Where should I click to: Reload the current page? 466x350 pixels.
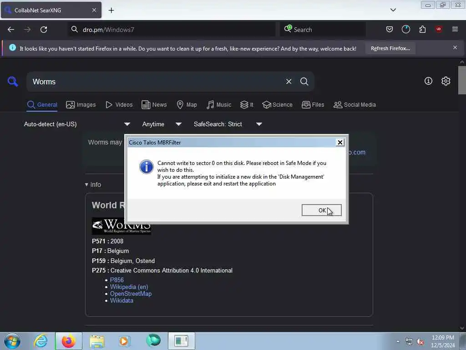pyautogui.click(x=44, y=30)
